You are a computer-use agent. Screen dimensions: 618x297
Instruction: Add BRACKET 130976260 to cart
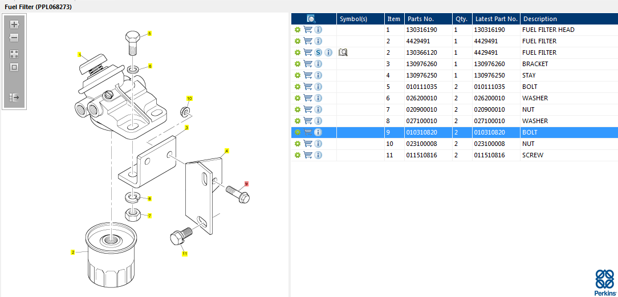308,64
